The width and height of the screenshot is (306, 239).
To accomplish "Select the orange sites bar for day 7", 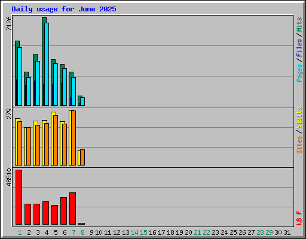I will 74,138.
